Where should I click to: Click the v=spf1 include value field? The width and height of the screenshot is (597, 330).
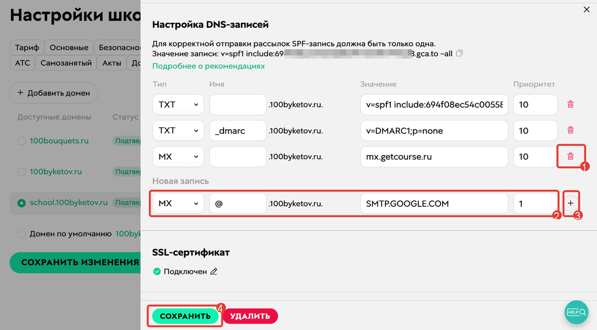point(434,104)
